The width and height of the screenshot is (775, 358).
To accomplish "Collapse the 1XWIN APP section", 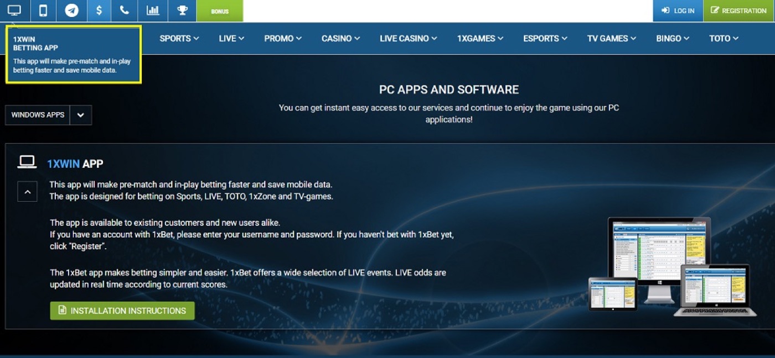I will tap(28, 192).
